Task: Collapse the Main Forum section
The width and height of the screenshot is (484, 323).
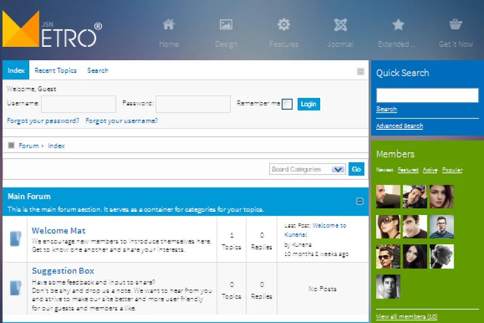Action: click(360, 201)
